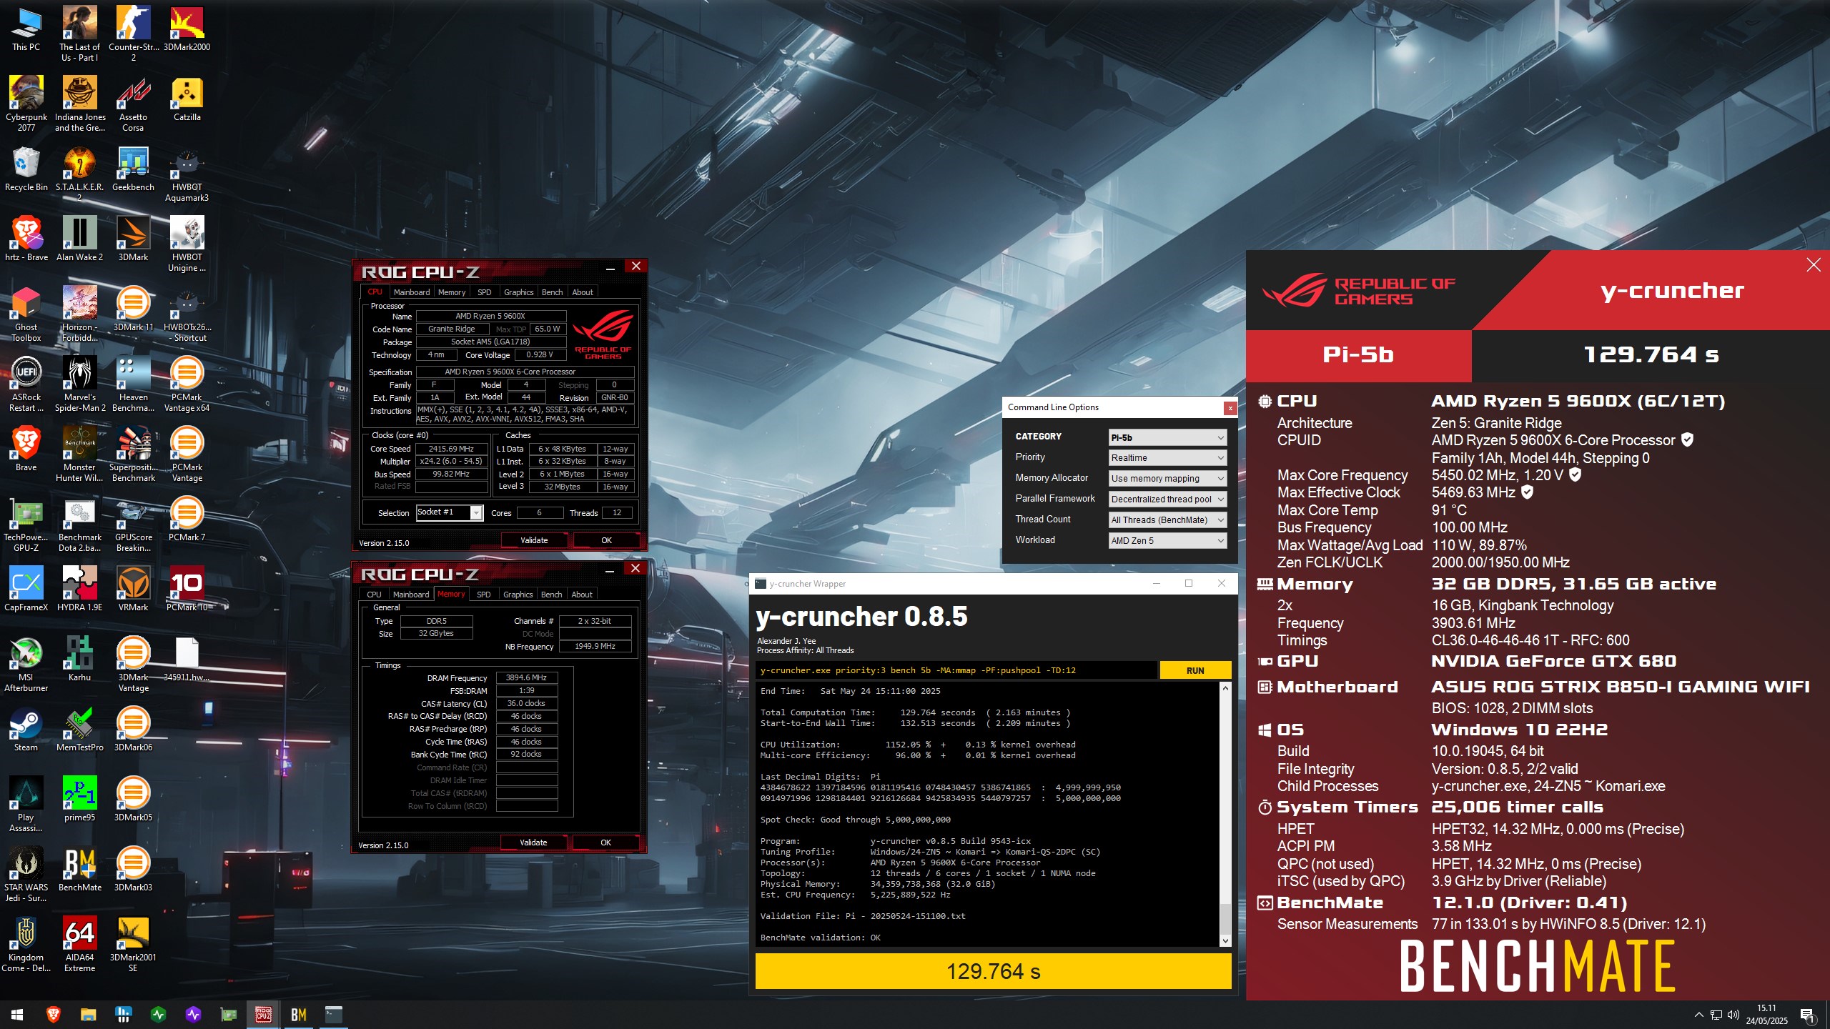Screen dimensions: 1830x1029
Task: Open CPU tab in bottom CPU-Z window
Action: (374, 595)
